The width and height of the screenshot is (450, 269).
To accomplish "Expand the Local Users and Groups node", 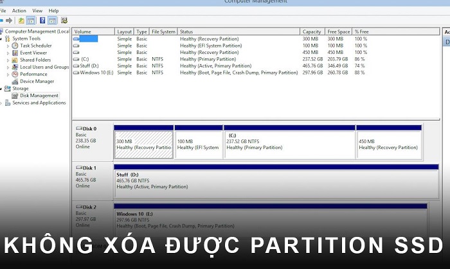I will click(8, 67).
